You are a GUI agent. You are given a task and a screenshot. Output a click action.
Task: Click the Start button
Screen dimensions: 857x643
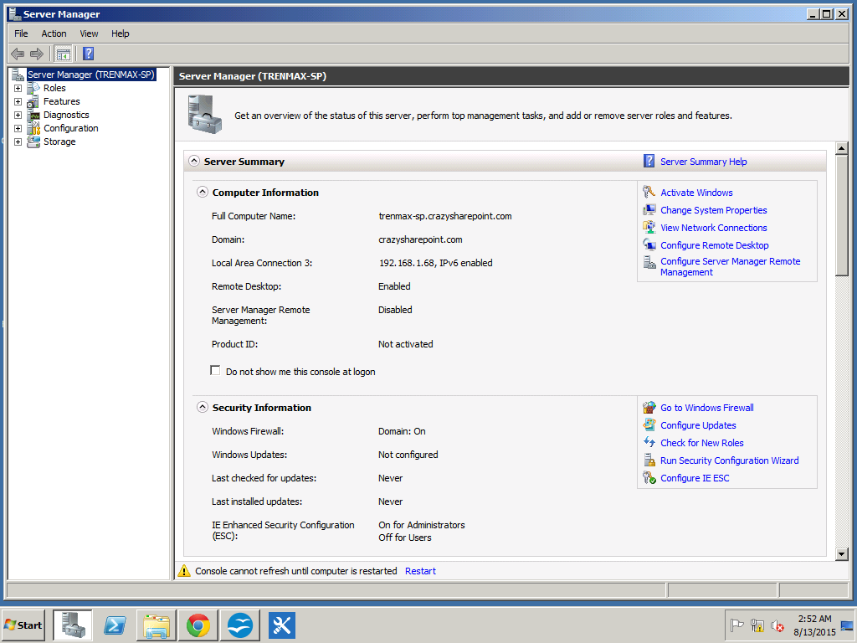(x=23, y=625)
